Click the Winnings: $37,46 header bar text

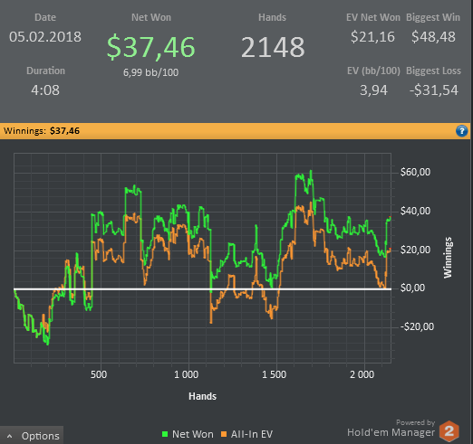click(42, 131)
